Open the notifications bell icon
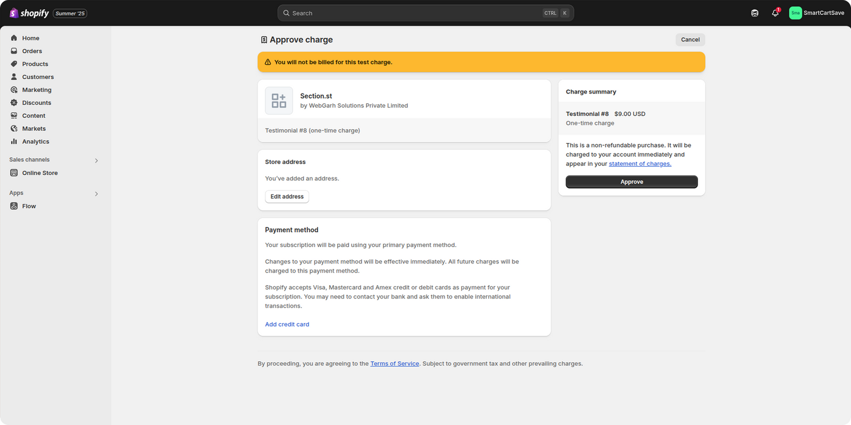Screen dimensions: 851x425 [775, 13]
